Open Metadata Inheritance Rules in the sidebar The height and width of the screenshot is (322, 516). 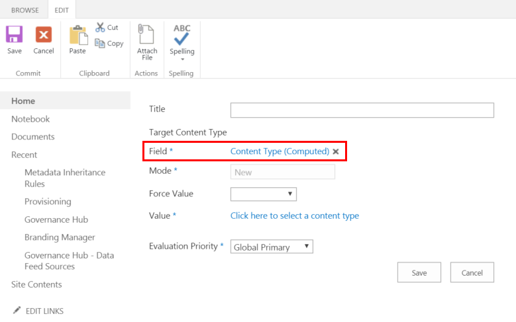(x=64, y=178)
